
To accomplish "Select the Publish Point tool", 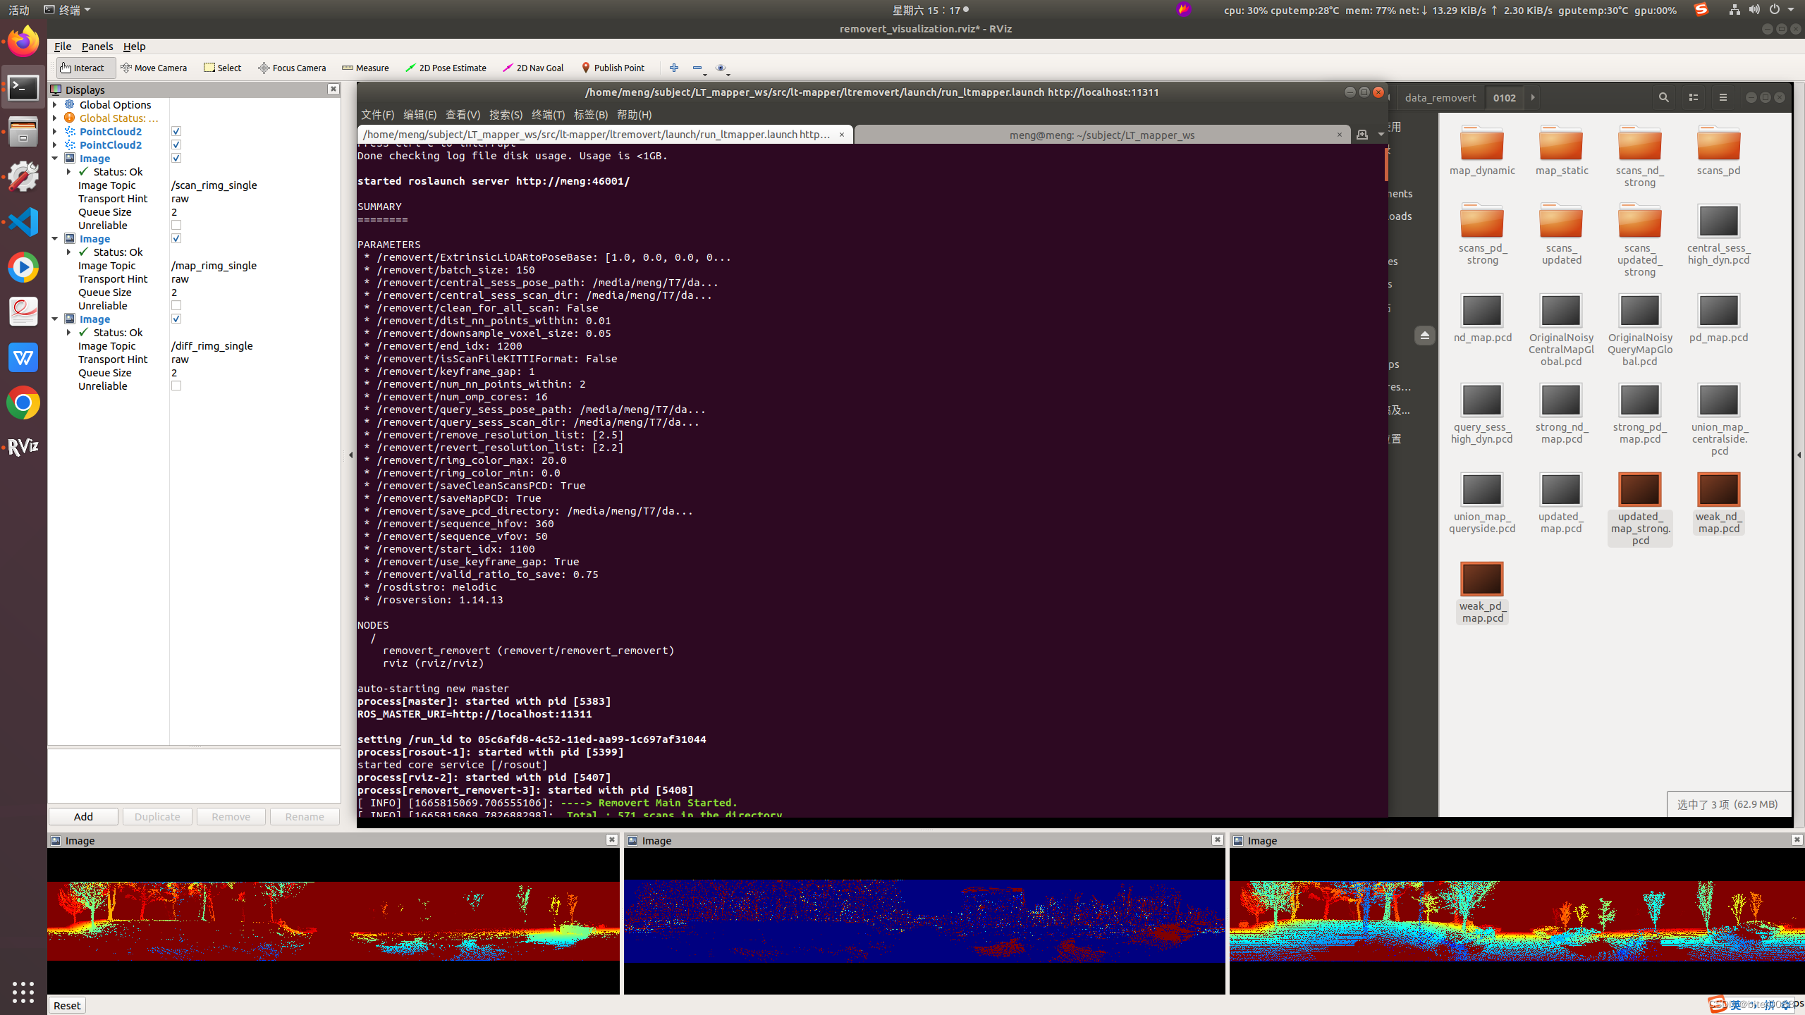I will click(612, 68).
